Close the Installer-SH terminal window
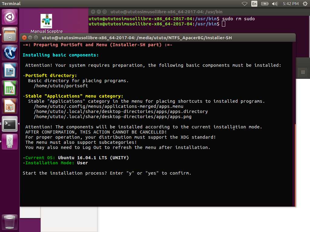This screenshot has height=232, width=310. 24,37
